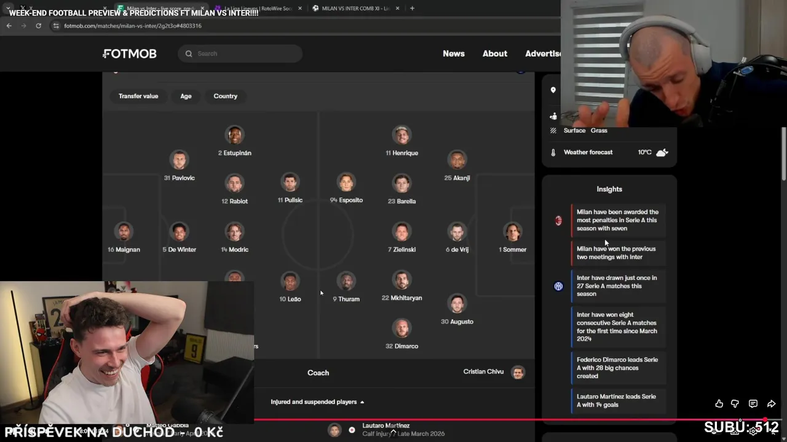Open the browser tab search chevron
Viewport: 787px width, 442px height.
[x=9, y=8]
